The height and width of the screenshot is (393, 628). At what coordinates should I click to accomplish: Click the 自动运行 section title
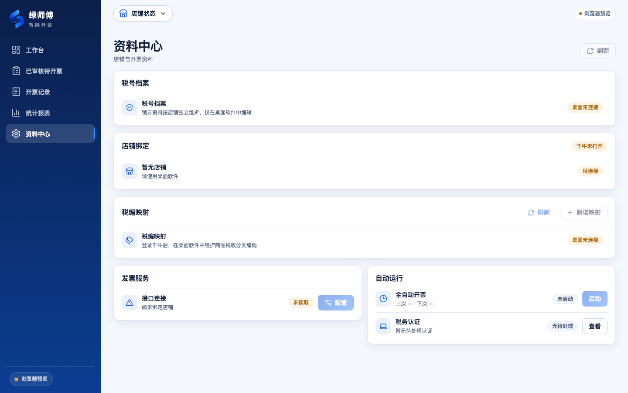389,279
